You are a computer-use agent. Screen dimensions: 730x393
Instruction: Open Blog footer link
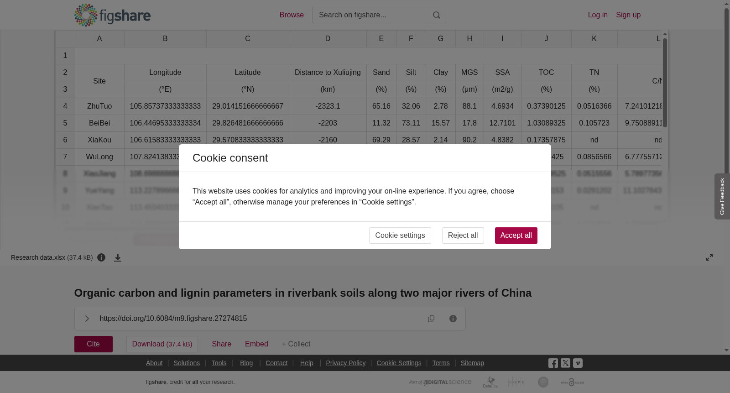tap(246, 363)
